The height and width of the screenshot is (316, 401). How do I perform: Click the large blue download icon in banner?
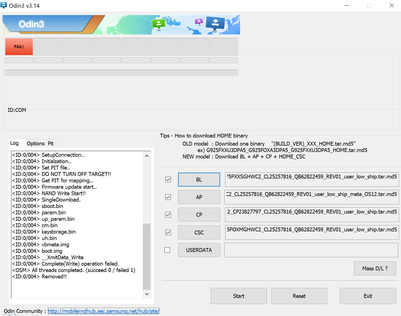point(215,23)
